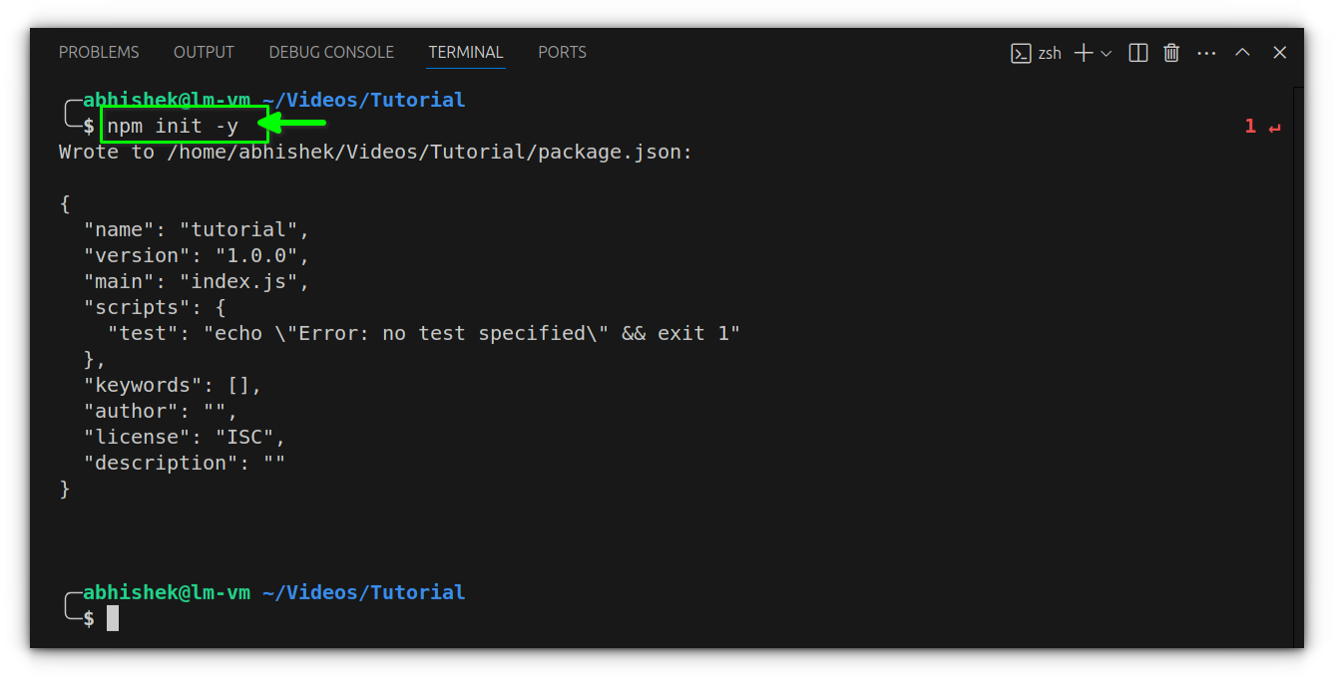Open the OUTPUT tab

(x=204, y=52)
